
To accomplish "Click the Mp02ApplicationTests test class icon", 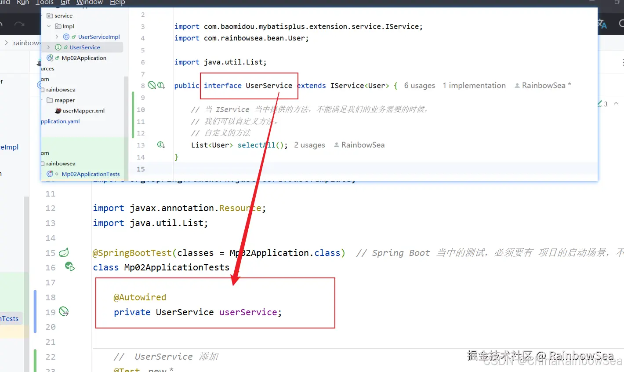I will click(50, 174).
